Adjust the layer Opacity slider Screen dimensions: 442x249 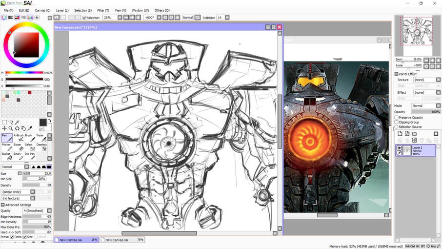click(425, 112)
